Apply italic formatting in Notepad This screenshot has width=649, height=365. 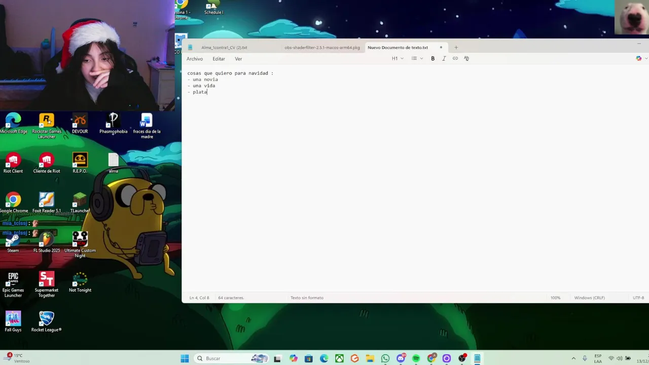point(444,58)
